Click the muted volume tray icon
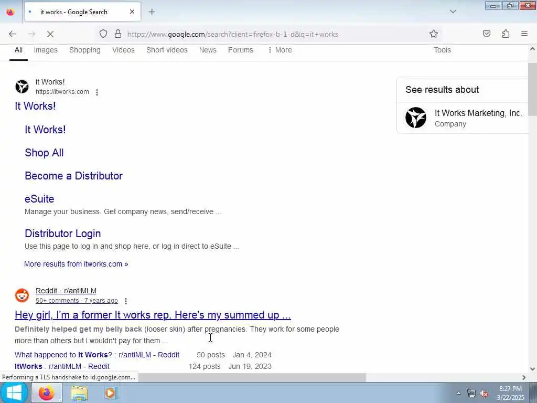The width and height of the screenshot is (537, 403). (484, 394)
